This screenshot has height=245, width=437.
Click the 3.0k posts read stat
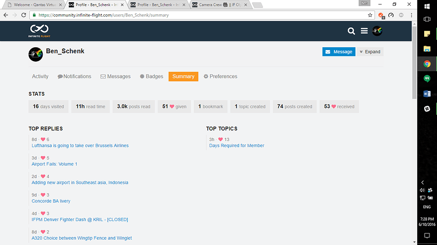133,106
